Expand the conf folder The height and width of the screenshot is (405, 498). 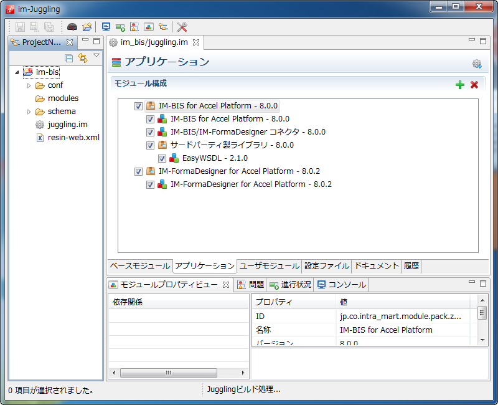[x=29, y=85]
